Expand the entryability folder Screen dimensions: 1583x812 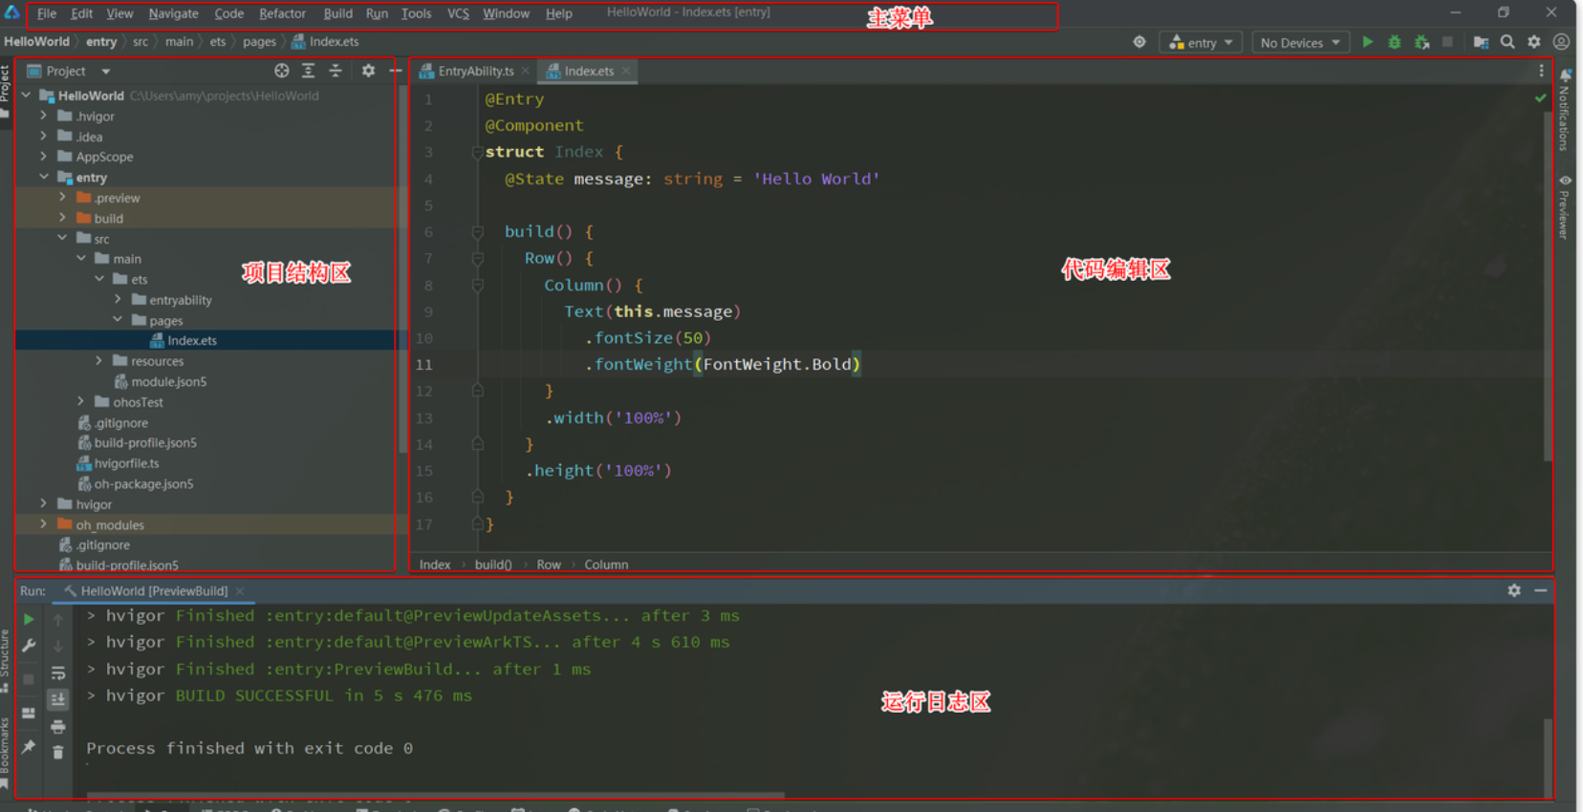(x=118, y=299)
